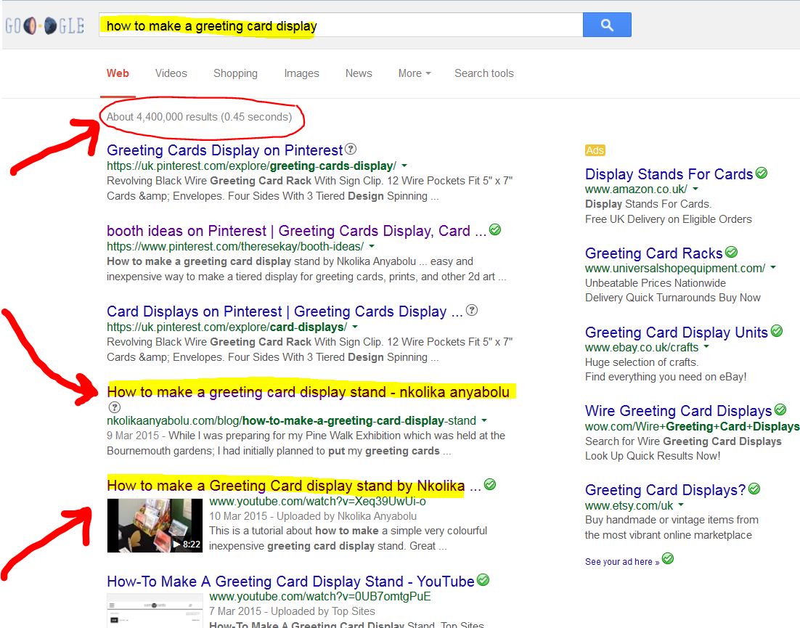Click green checkmark beside How-To Make YouTube result
Screen dimensions: 800x628
point(483,580)
